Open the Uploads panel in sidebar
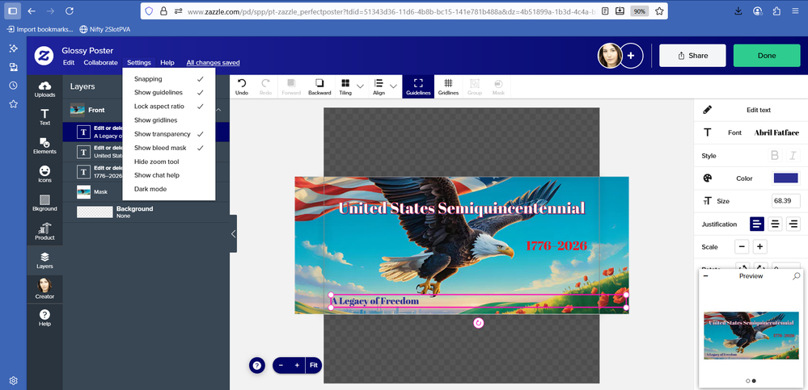808x390 pixels. click(44, 89)
